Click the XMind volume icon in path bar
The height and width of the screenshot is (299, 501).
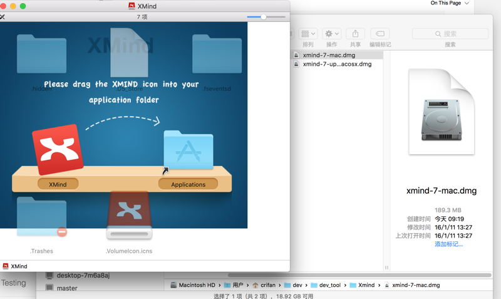pyautogui.click(x=6, y=266)
